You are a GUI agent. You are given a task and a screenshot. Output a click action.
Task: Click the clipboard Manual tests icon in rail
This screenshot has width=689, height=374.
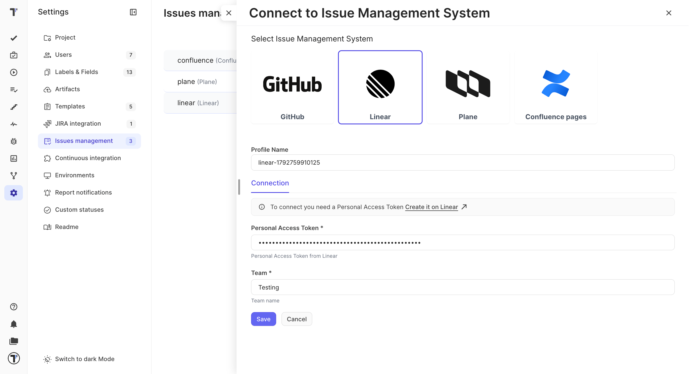coord(14,55)
